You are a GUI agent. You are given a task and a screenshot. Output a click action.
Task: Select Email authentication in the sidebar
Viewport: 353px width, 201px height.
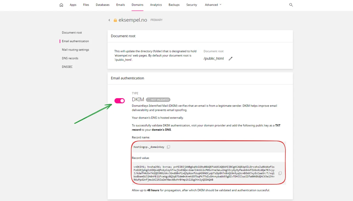tap(75, 41)
